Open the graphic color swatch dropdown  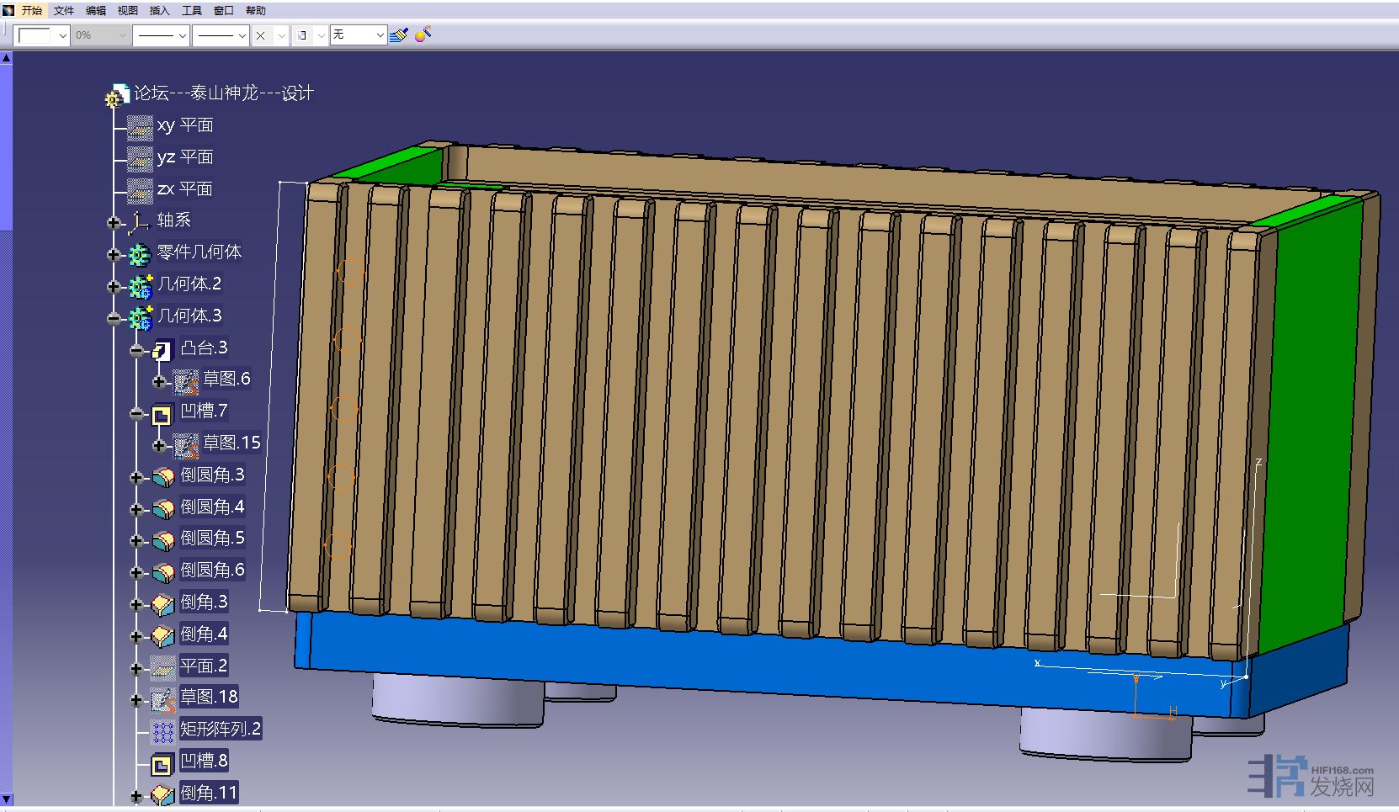pos(62,35)
